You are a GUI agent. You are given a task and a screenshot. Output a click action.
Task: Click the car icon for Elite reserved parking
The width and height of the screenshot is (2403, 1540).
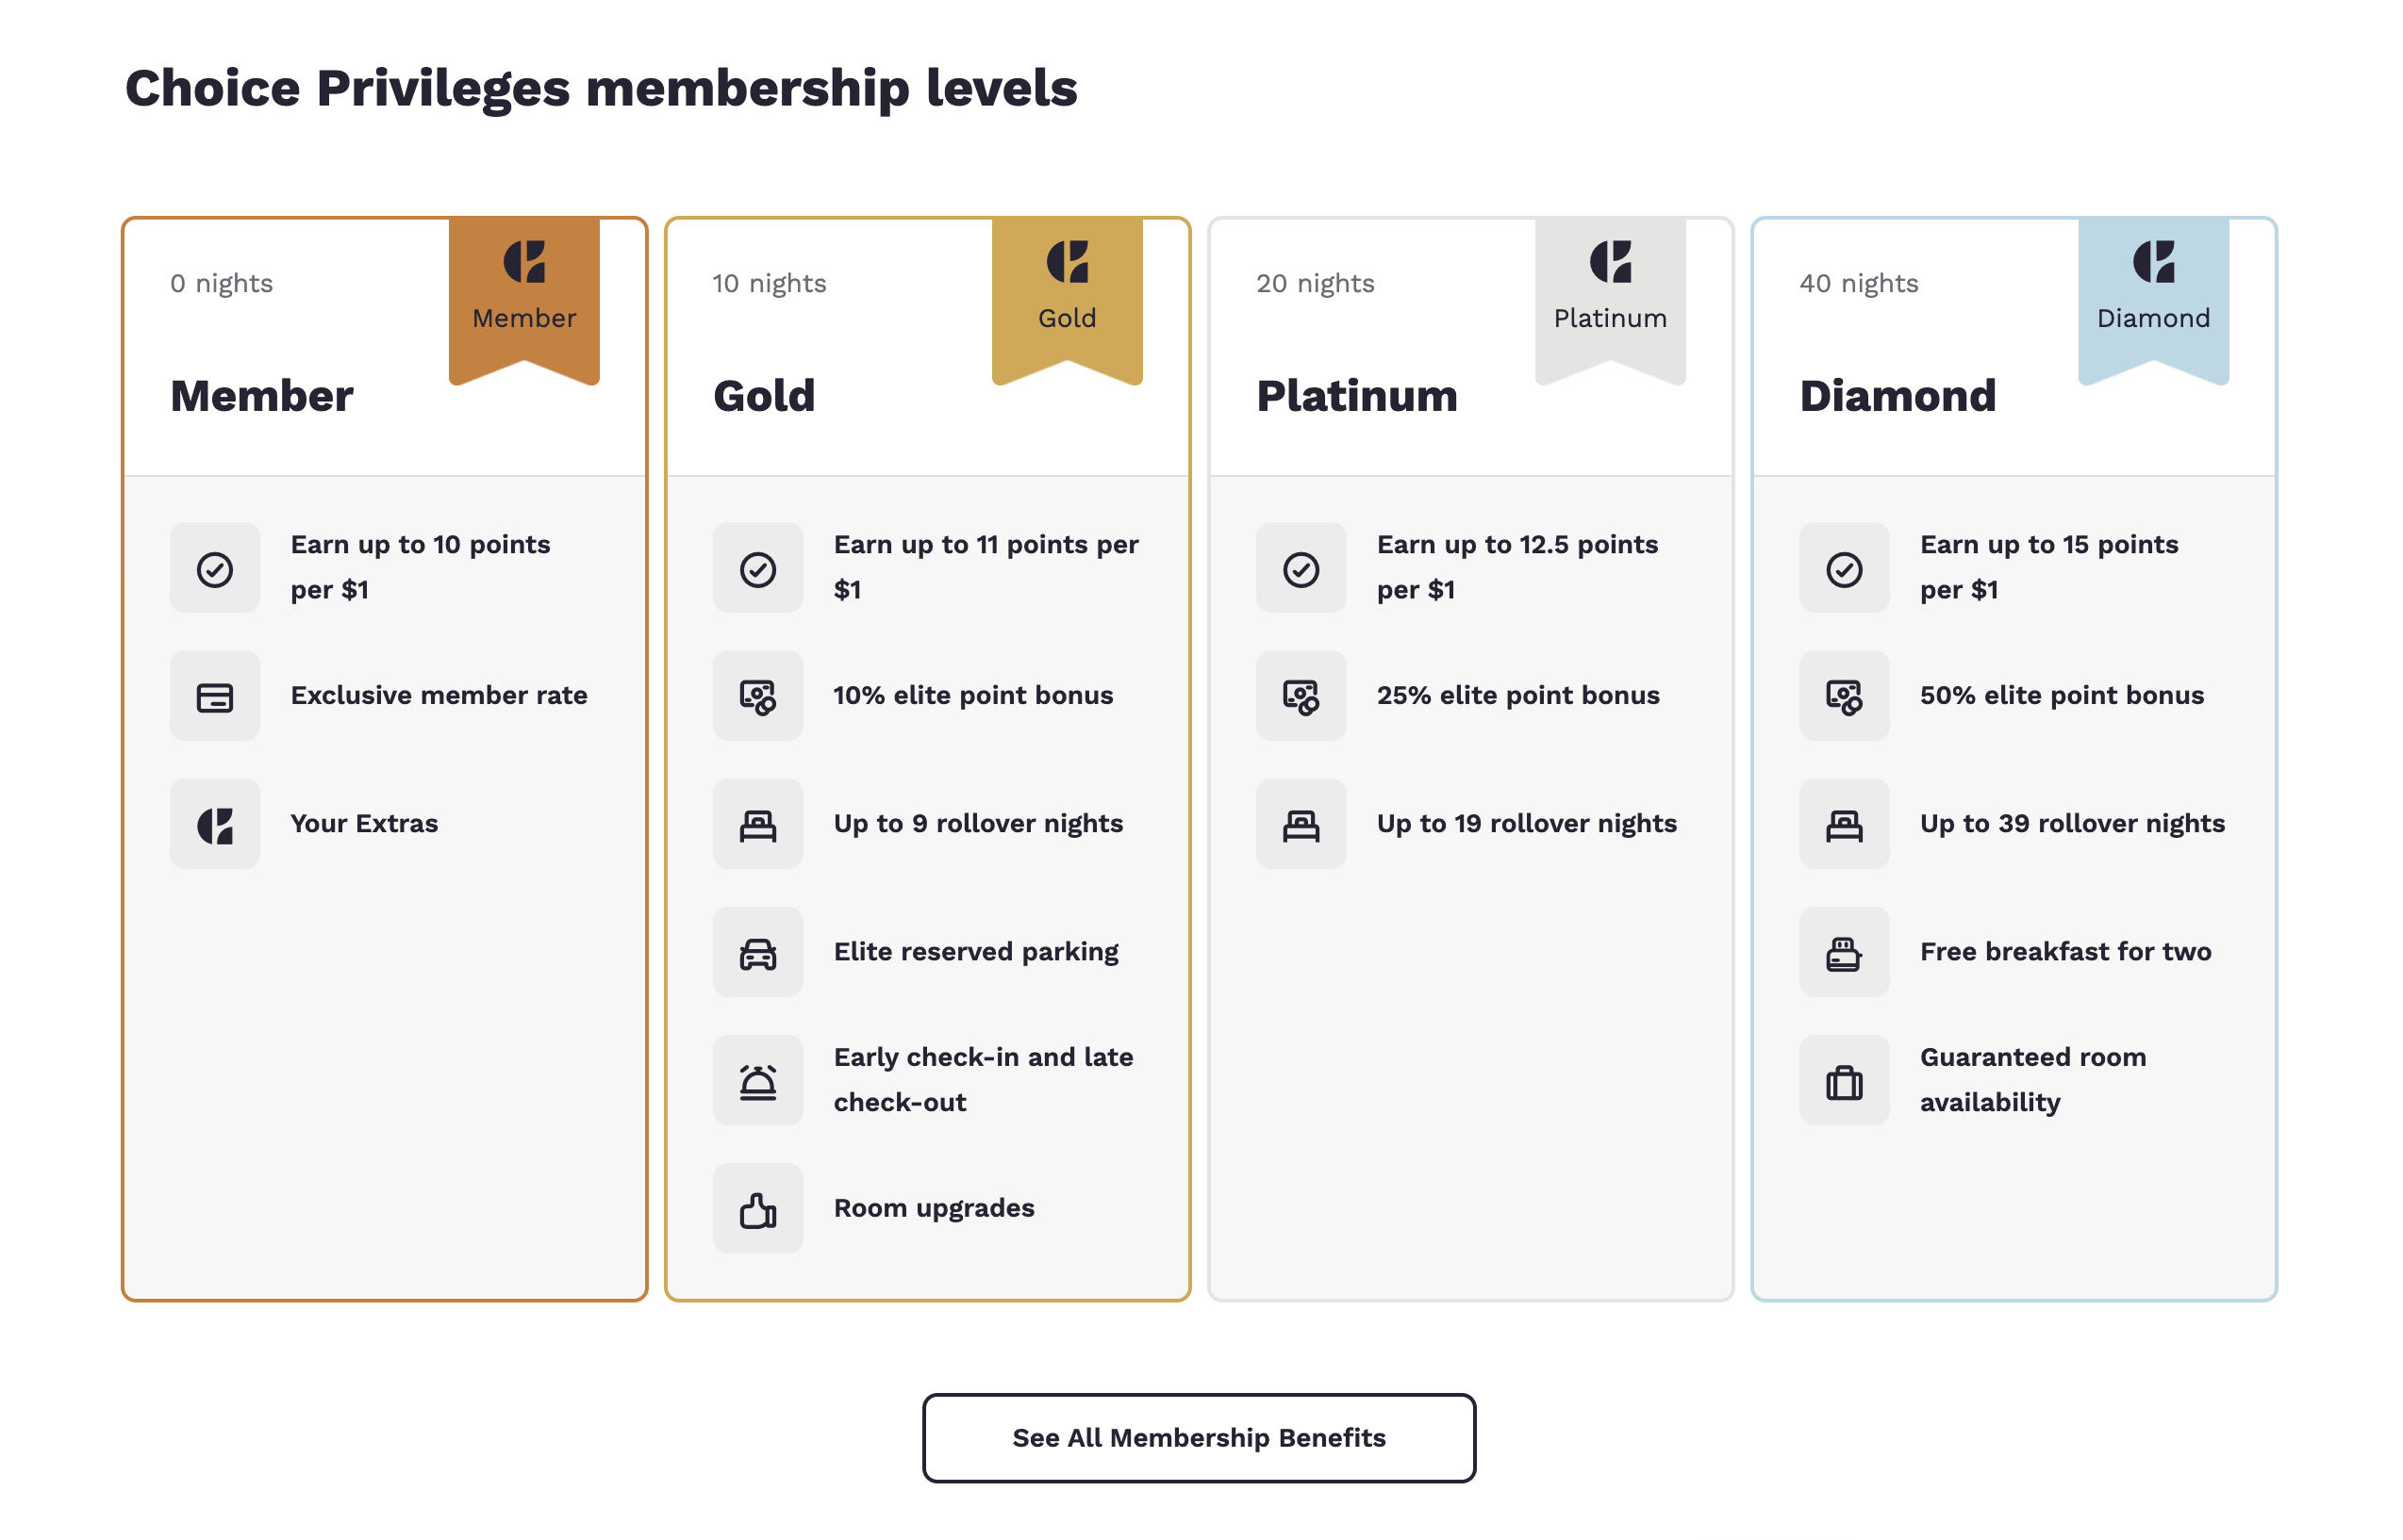[x=758, y=952]
